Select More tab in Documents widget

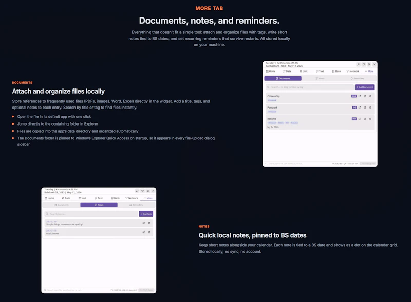(x=369, y=72)
